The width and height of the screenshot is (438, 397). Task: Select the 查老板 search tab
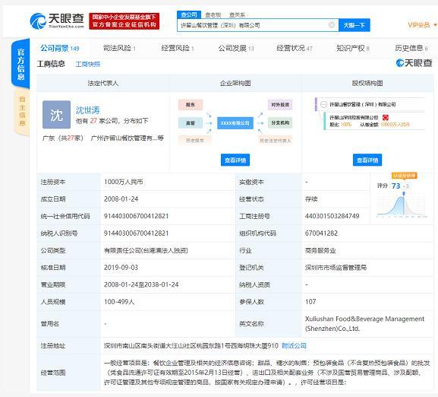[x=213, y=14]
